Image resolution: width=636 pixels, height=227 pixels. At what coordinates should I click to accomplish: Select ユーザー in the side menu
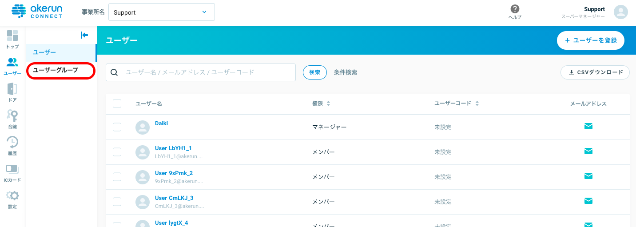[x=61, y=52]
